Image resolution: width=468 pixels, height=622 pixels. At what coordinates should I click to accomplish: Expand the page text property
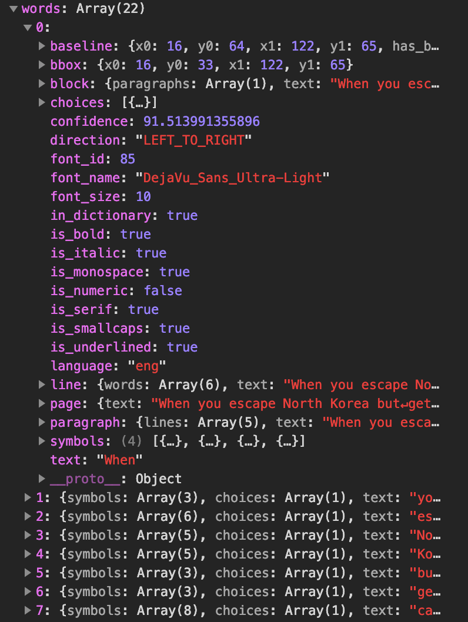(42, 403)
